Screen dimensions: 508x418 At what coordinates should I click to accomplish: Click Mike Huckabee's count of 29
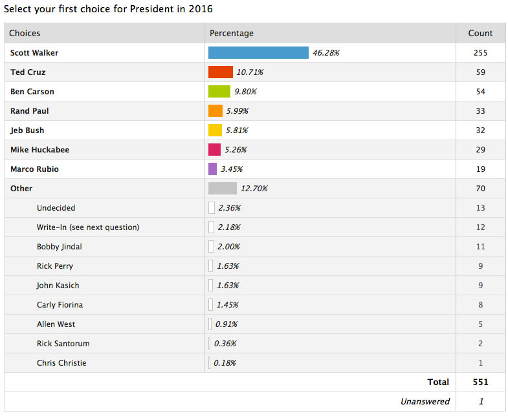coord(480,150)
